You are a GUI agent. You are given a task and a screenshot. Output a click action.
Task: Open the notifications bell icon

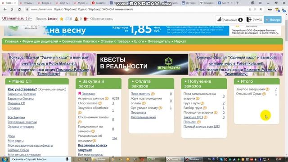coord(76,19)
